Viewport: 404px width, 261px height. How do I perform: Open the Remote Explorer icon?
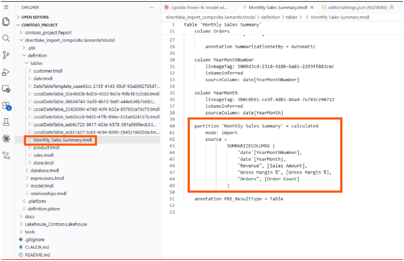(6, 89)
